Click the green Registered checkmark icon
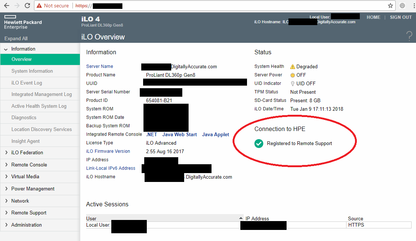The image size is (416, 241). [259, 143]
